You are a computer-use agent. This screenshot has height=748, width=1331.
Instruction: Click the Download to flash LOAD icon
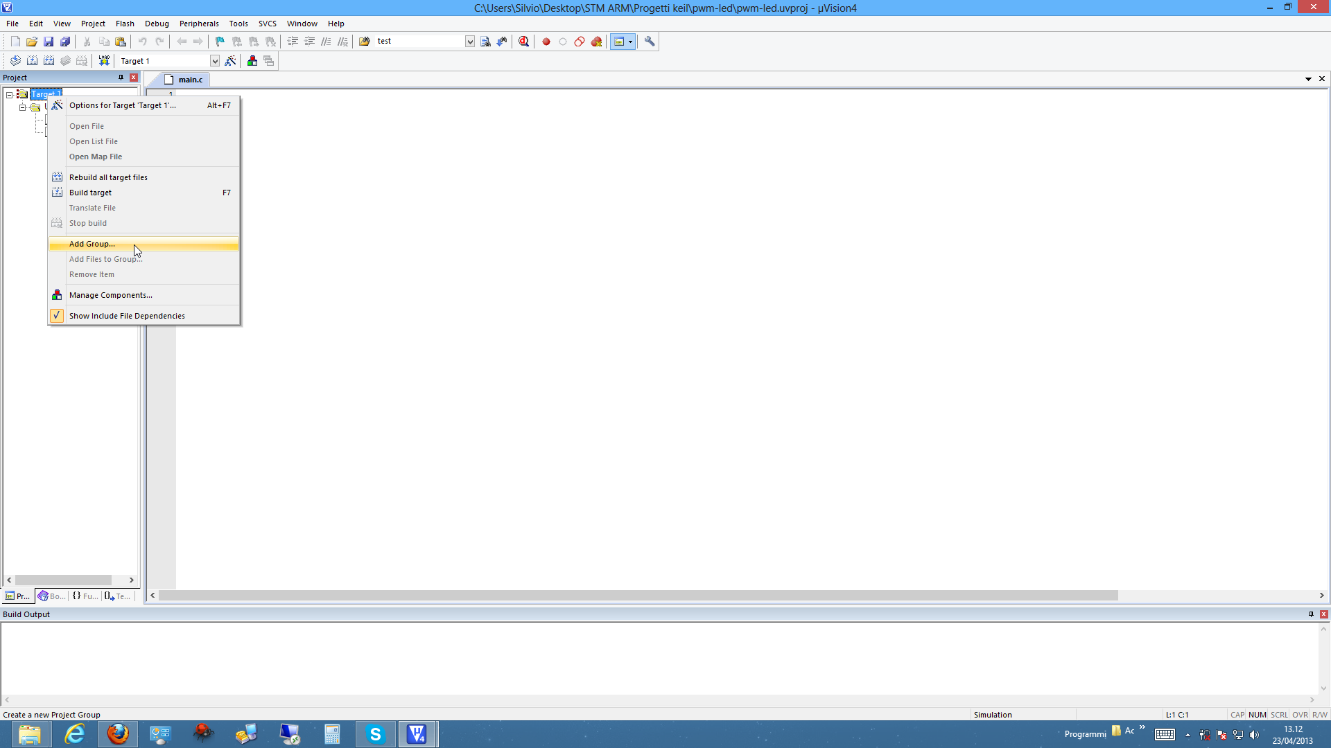(x=104, y=61)
